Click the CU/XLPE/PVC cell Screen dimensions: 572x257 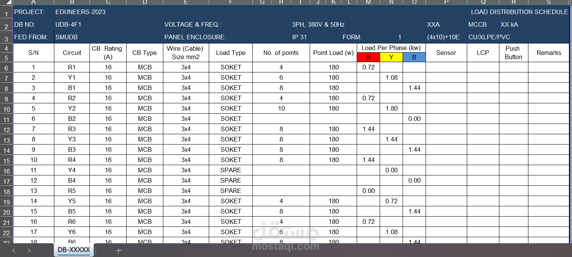pyautogui.click(x=489, y=37)
